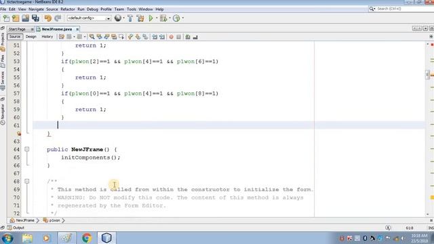Open the Source menu

tap(52, 9)
